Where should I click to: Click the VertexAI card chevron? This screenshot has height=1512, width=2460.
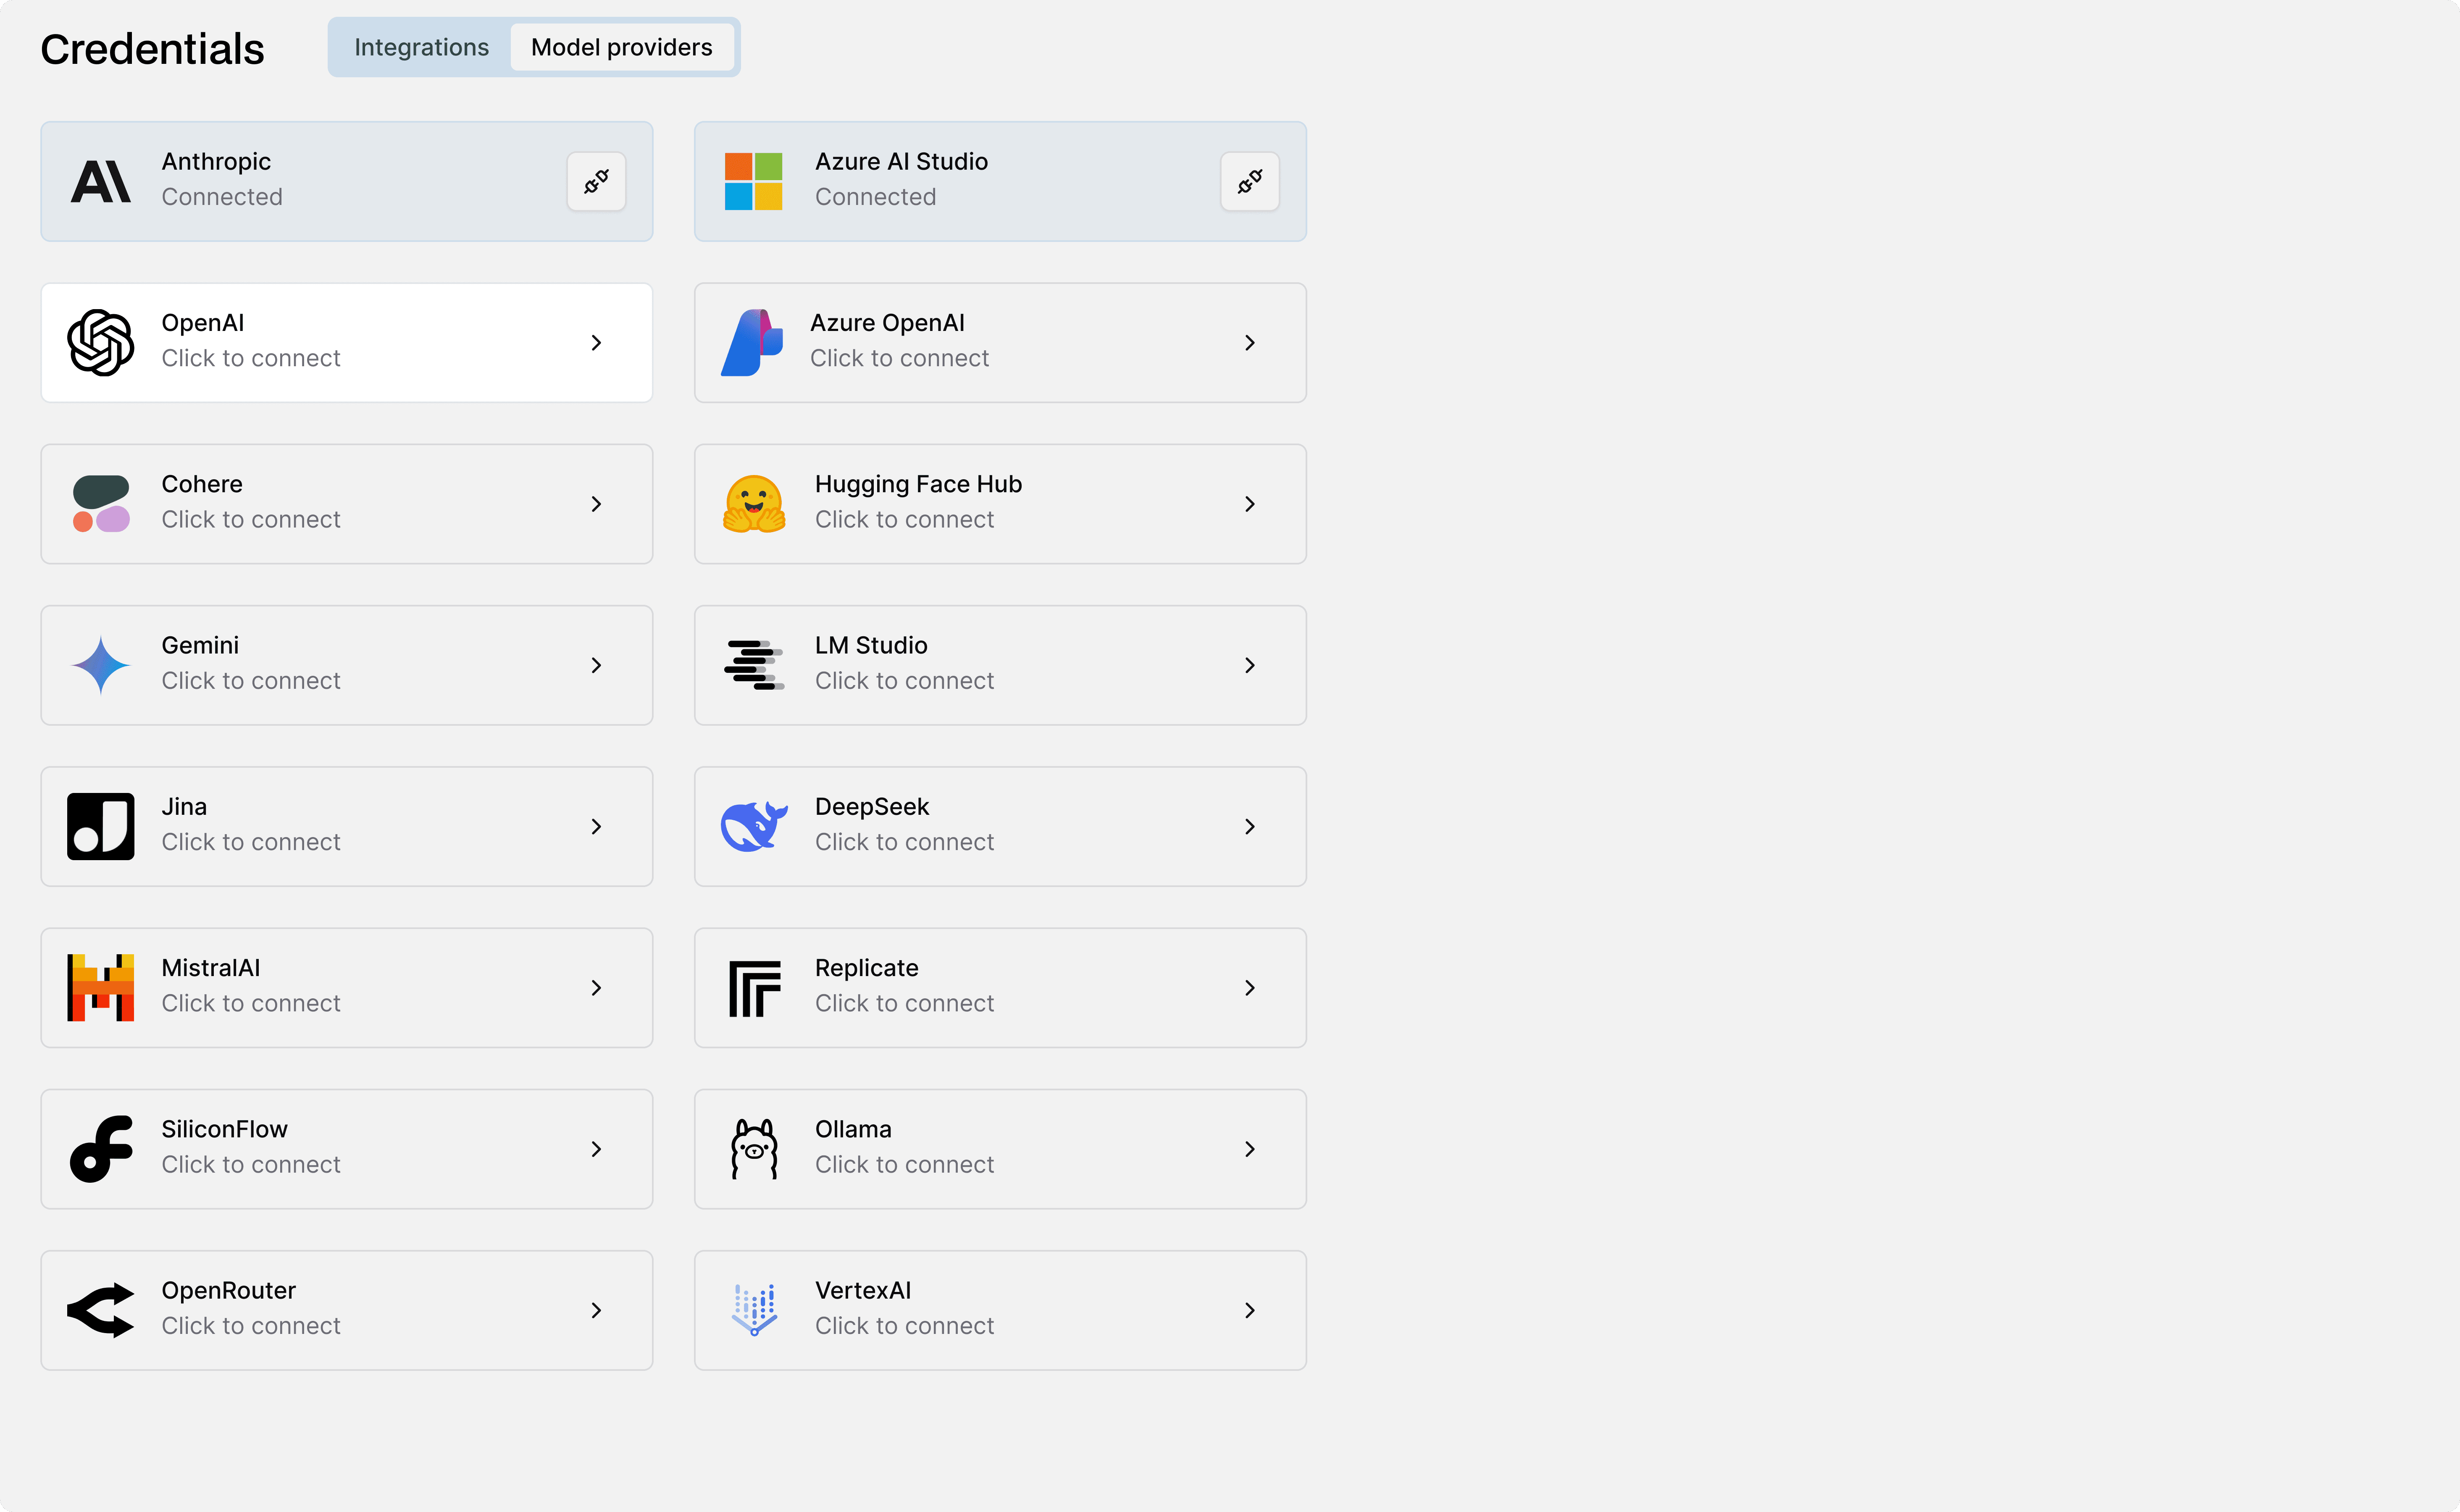(1250, 1311)
